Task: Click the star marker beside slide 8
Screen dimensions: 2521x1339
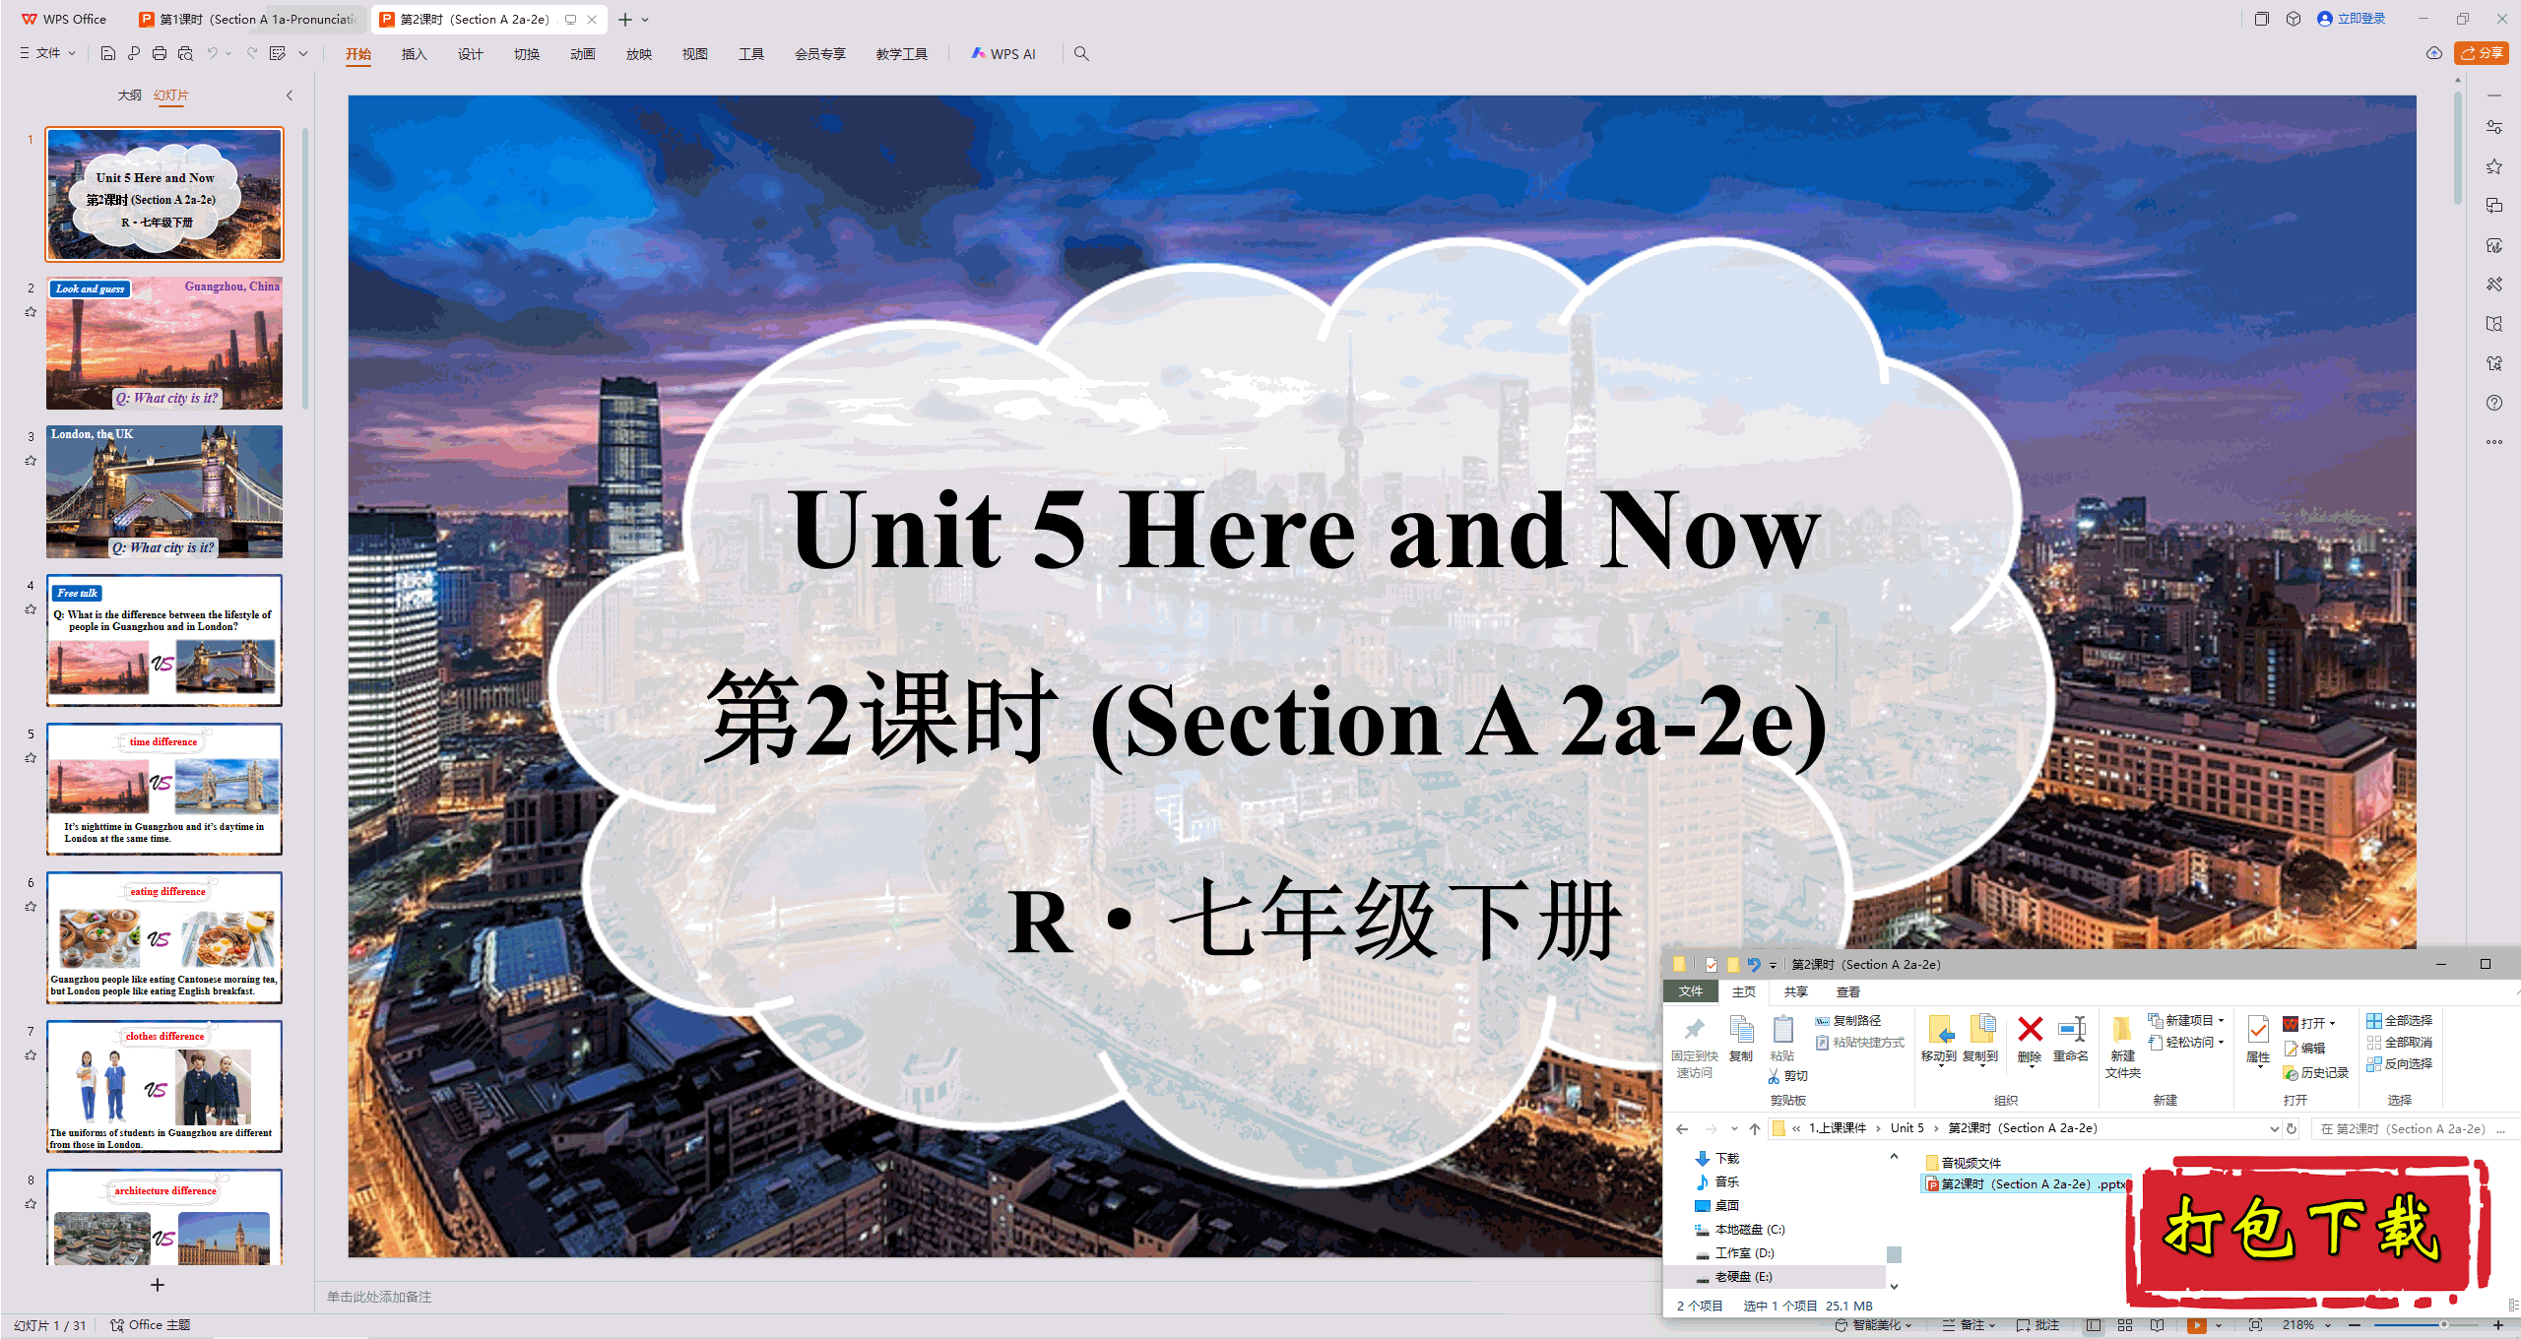Action: tap(31, 1204)
